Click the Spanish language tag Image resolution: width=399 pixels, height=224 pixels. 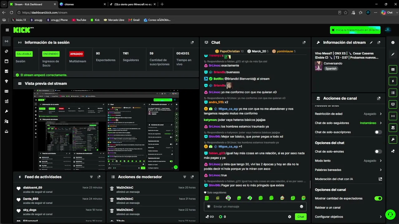331,68
